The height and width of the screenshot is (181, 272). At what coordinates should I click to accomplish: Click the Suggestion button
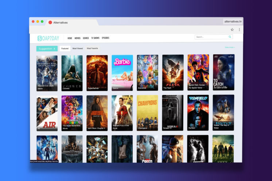pos(47,49)
